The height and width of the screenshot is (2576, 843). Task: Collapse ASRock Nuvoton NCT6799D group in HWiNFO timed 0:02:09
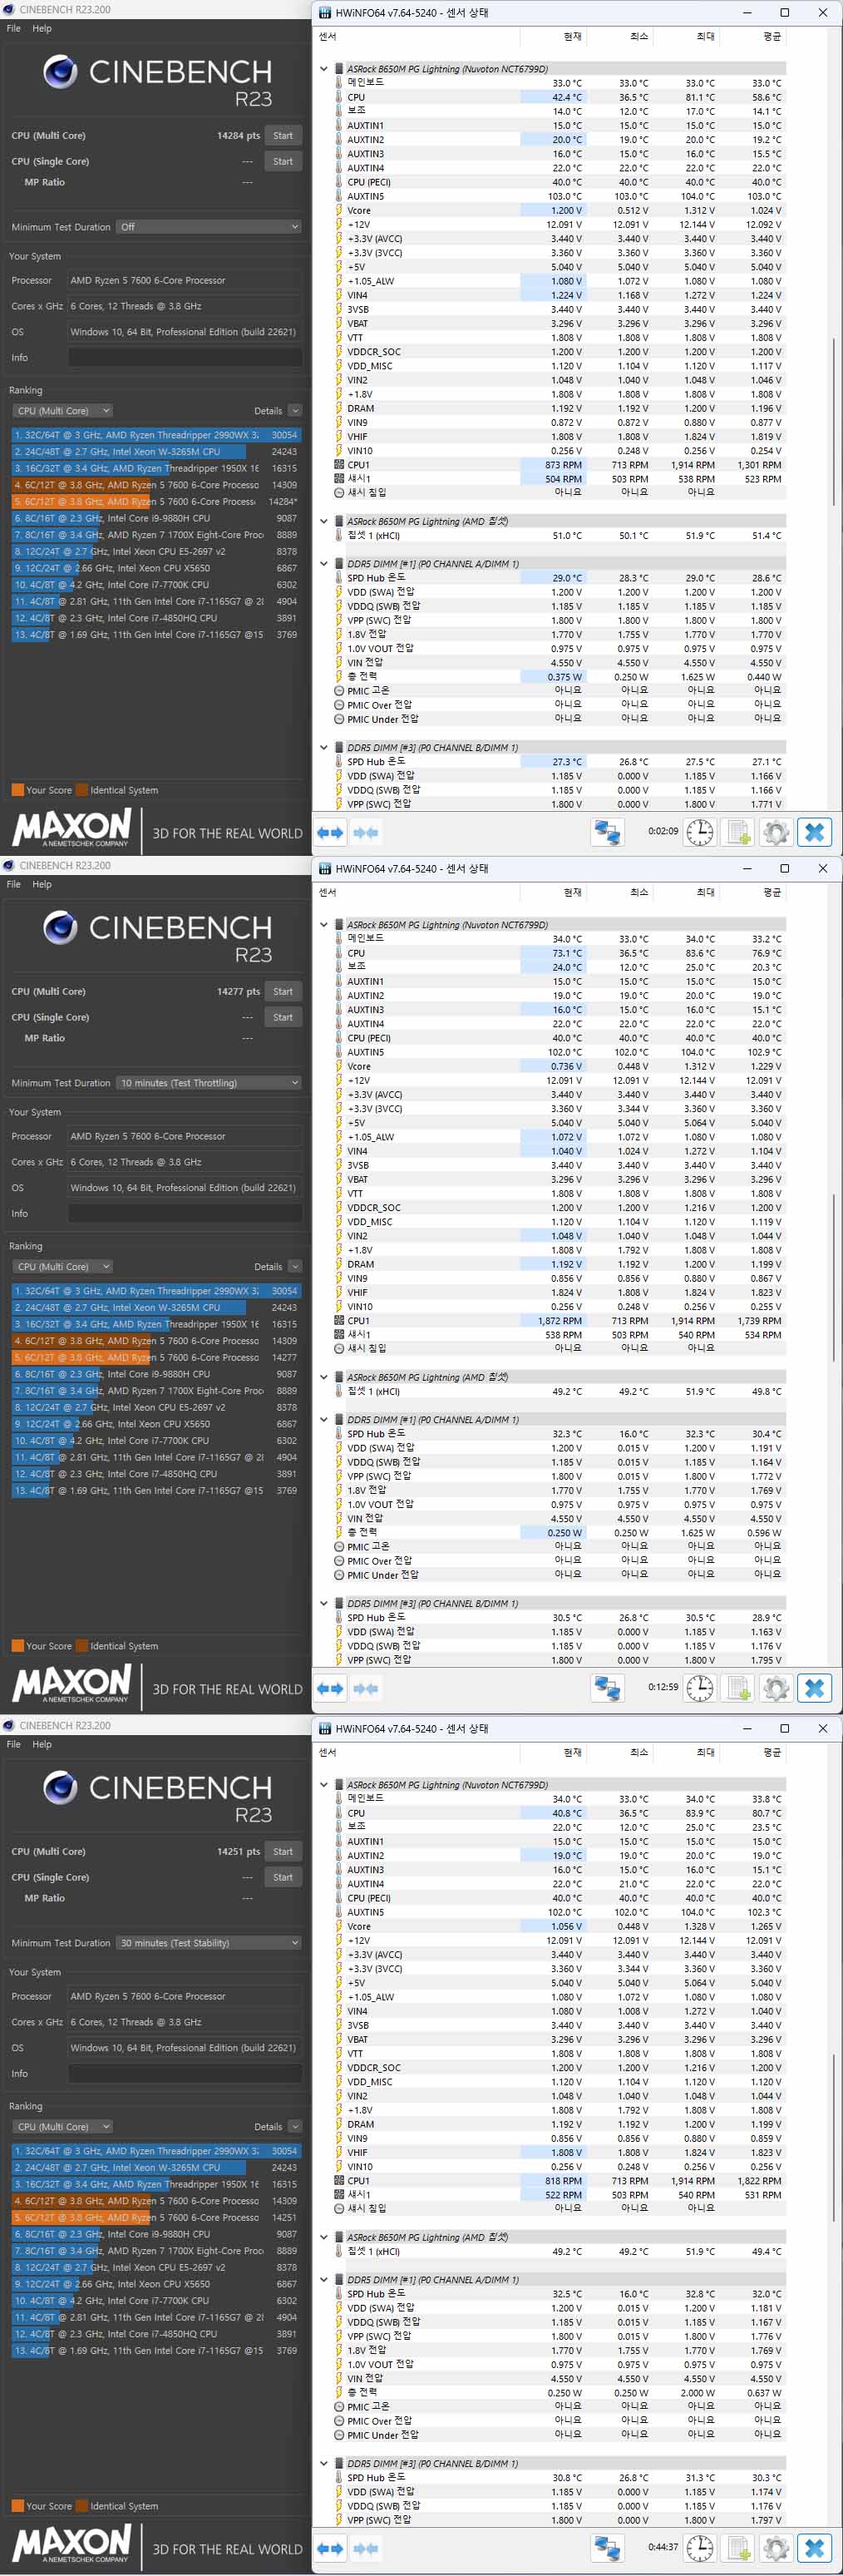point(324,69)
